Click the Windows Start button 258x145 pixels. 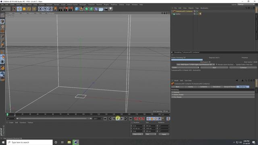pyautogui.click(x=3, y=142)
